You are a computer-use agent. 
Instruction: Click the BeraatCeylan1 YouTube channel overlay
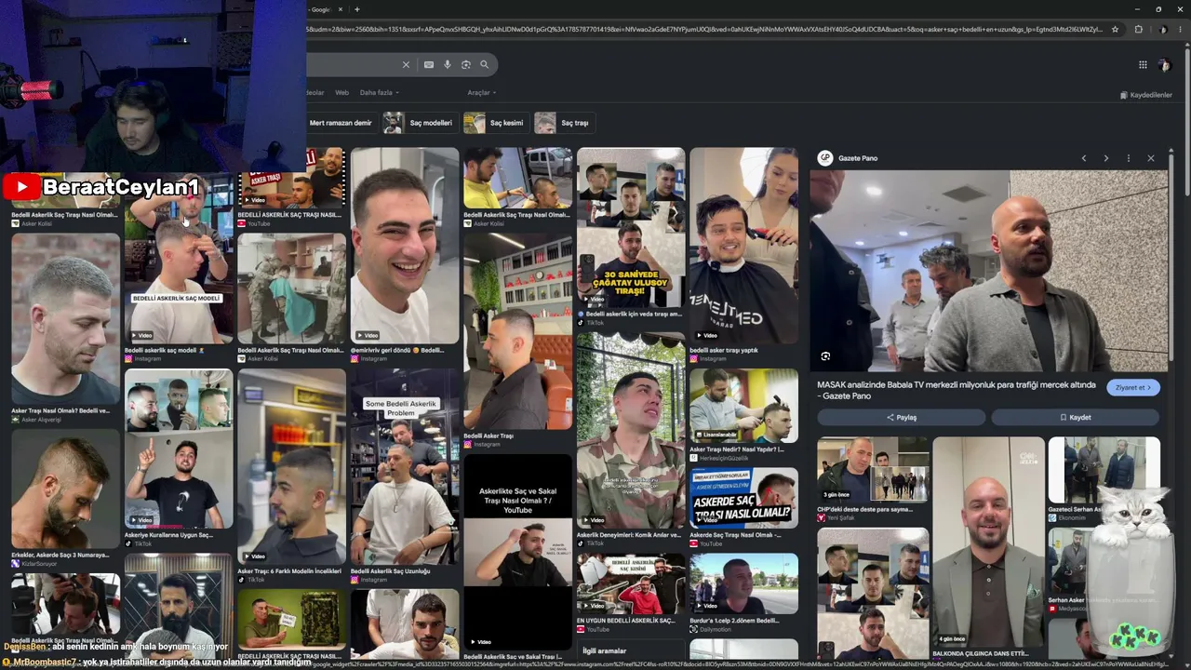coord(101,187)
